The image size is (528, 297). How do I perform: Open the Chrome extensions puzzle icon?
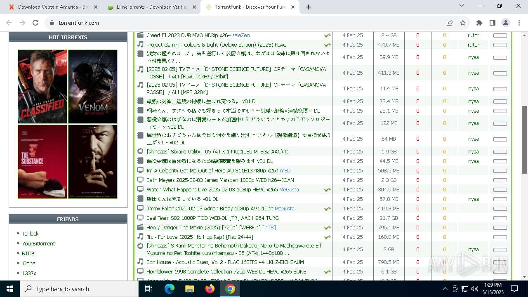pyautogui.click(x=479, y=23)
